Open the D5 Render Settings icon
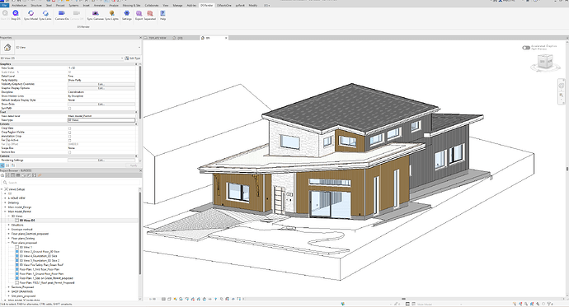Screen dimensions: 569x307 (127, 13)
